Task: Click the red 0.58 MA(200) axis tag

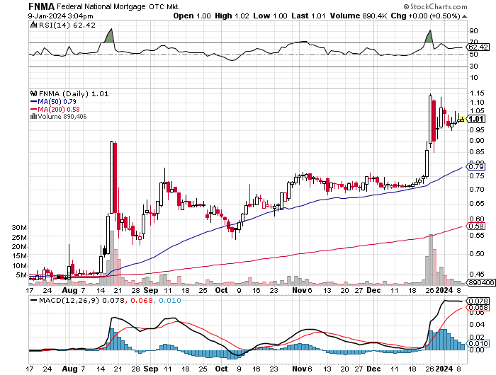Action: click(x=476, y=226)
